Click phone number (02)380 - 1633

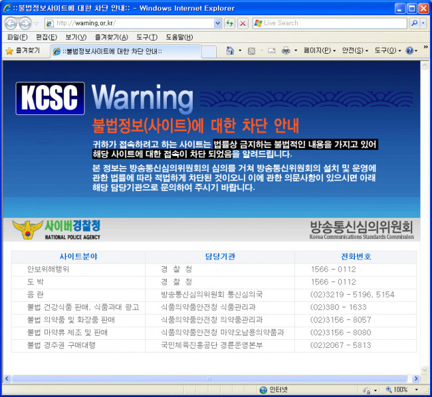(x=338, y=307)
